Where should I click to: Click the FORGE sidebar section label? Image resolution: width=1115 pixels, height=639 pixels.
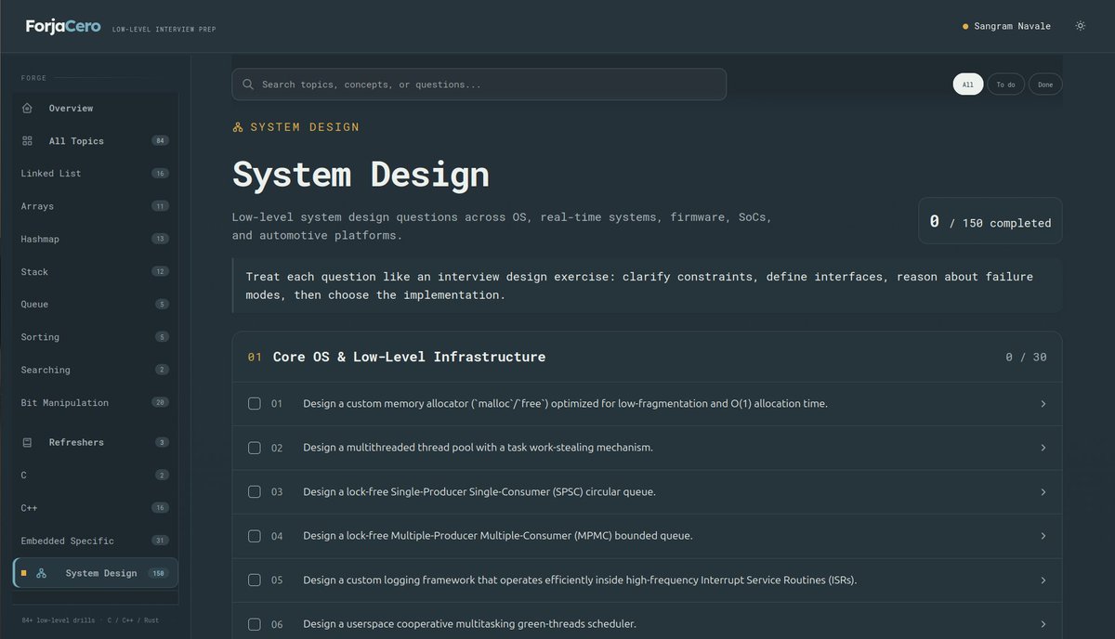(x=33, y=78)
